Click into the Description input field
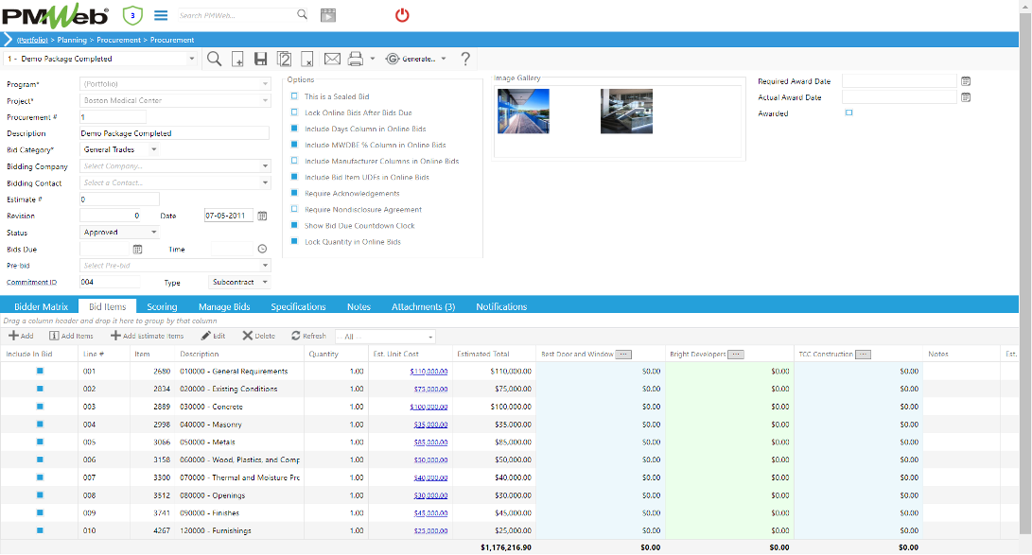 tap(174, 133)
